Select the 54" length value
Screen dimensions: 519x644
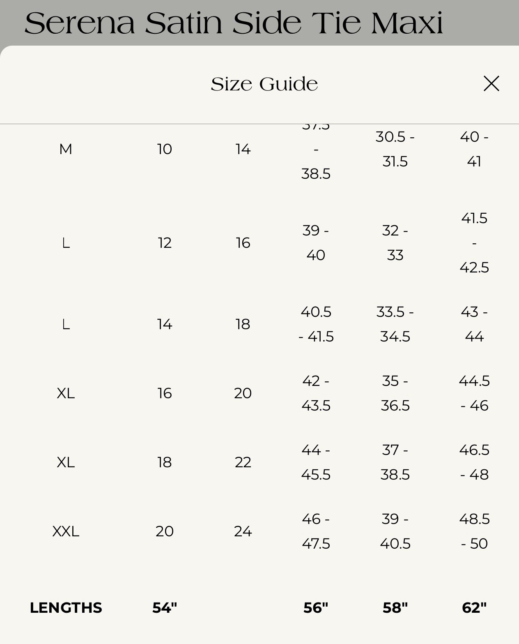click(165, 608)
